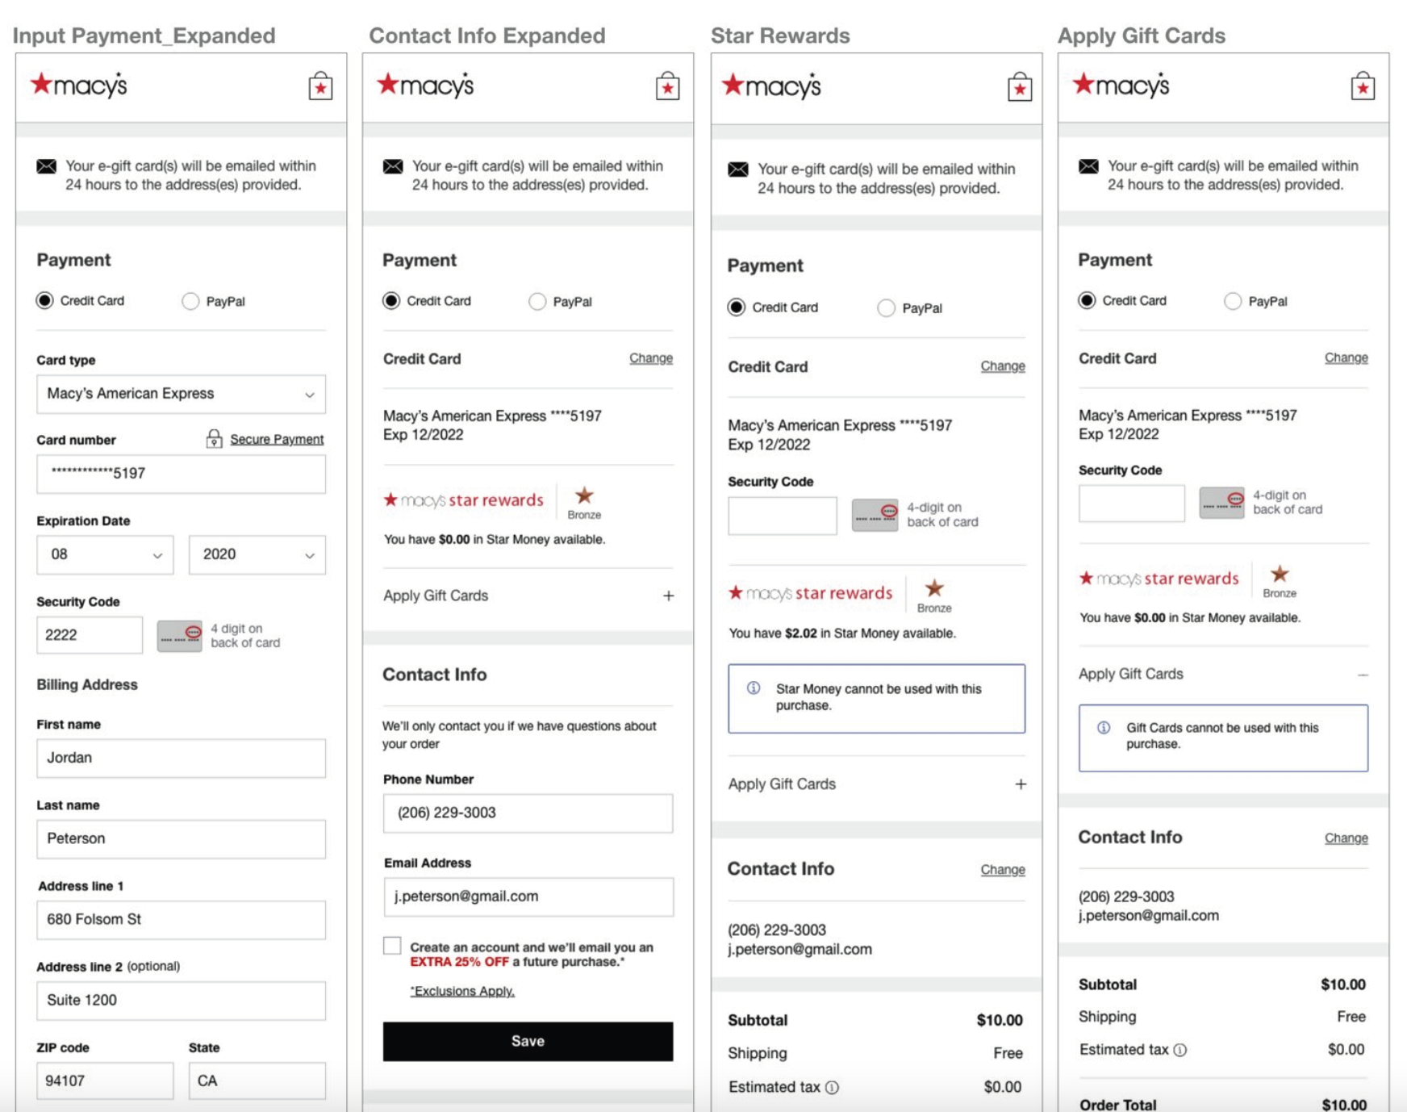Select Credit Card radio in Input Payment_Expanded screen
The height and width of the screenshot is (1112, 1407).
coord(45,301)
